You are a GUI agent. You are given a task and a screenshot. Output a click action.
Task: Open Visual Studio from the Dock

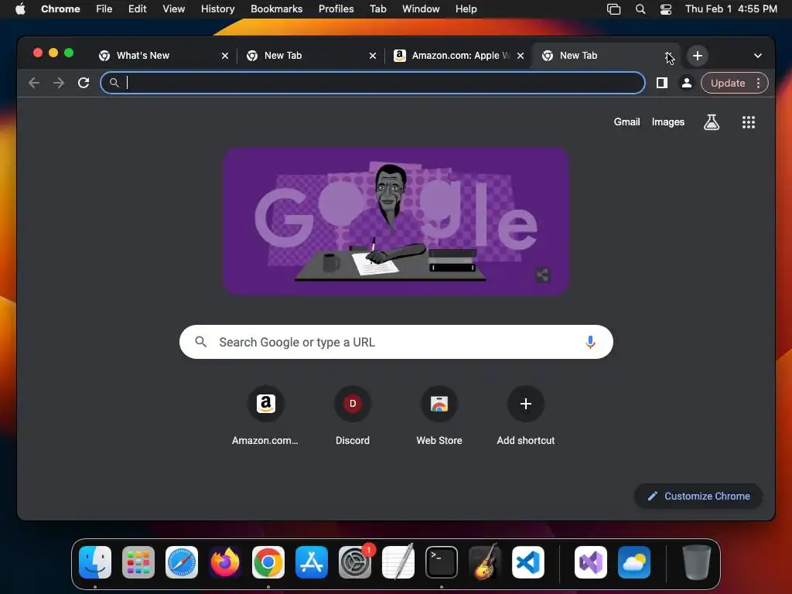(591, 562)
